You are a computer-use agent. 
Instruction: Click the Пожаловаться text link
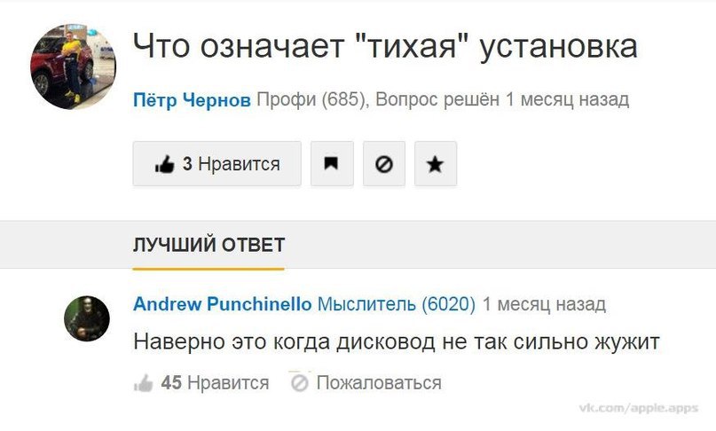379,383
